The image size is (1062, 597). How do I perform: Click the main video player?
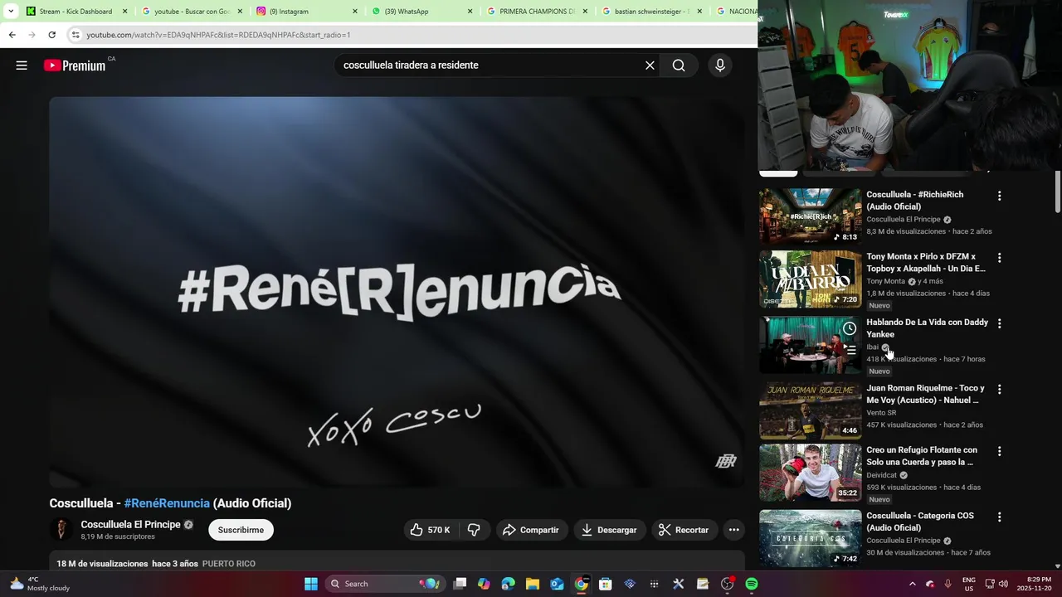(x=397, y=292)
